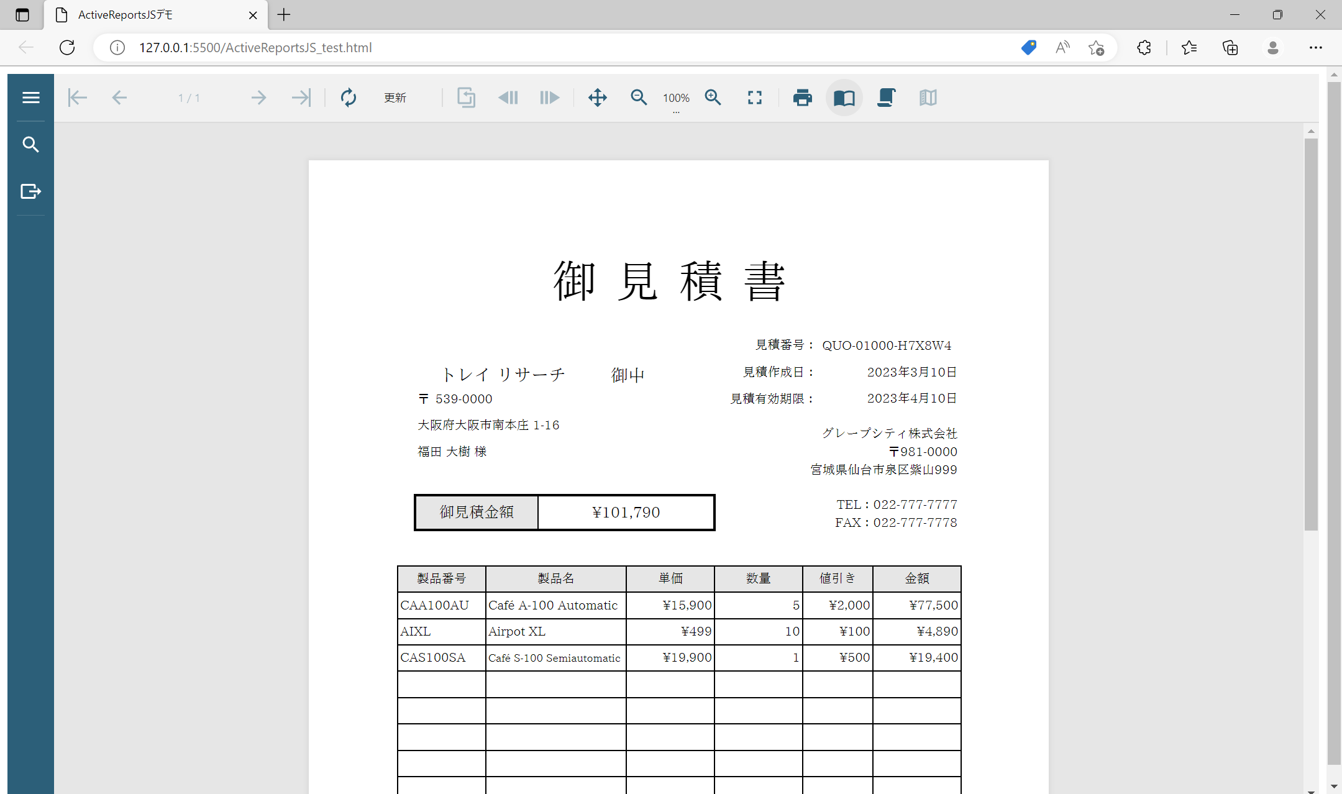Image resolution: width=1342 pixels, height=794 pixels.
Task: Click the history forward icon
Action: (x=550, y=98)
